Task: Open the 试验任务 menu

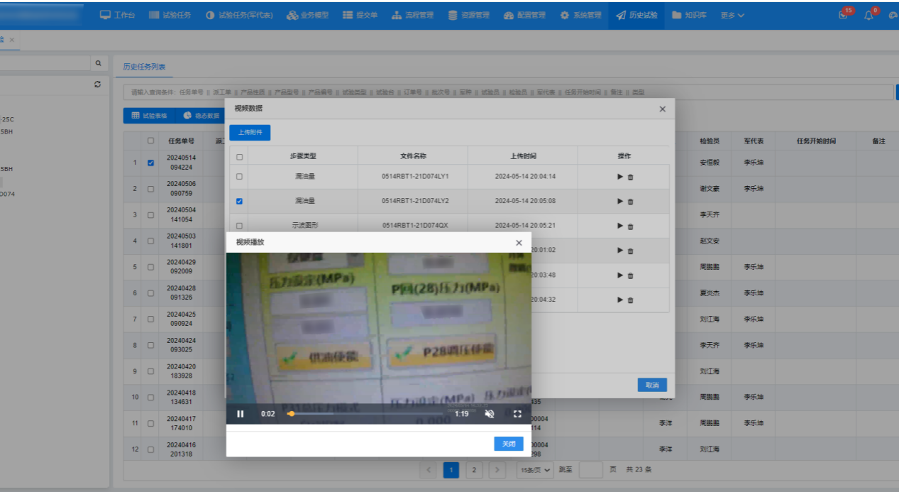Action: 170,15
